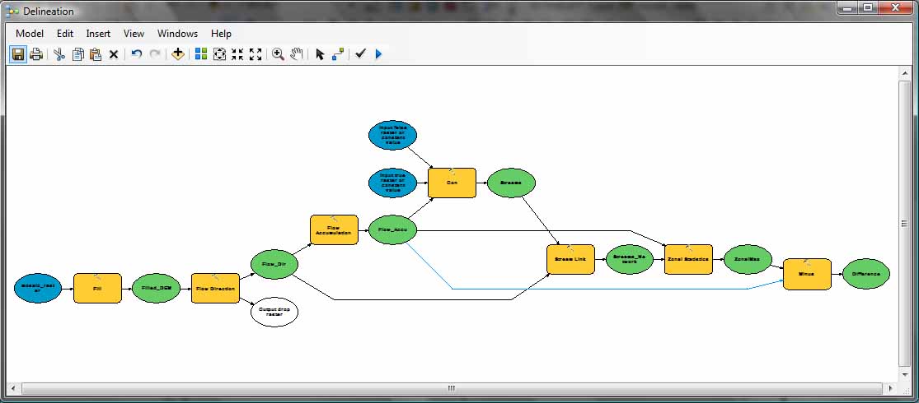Select the Flow Accumulation tool box
Viewport: 919px width, 403px height.
pyautogui.click(x=334, y=229)
